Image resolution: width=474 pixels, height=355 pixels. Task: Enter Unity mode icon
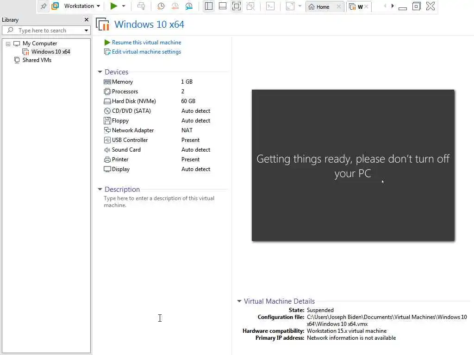click(x=250, y=6)
